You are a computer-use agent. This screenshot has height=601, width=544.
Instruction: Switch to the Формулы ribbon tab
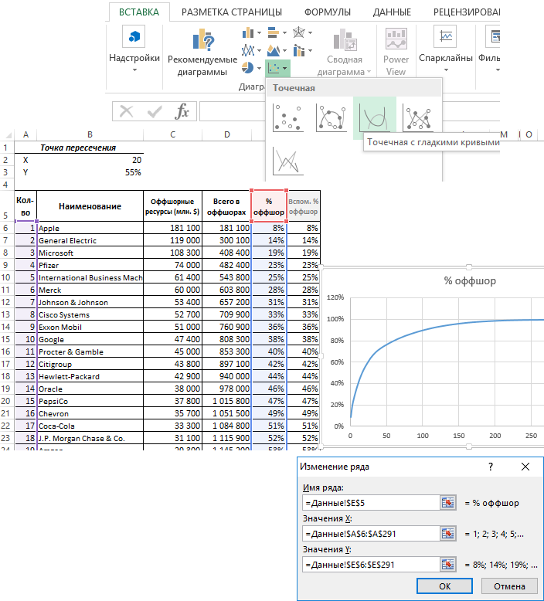coord(327,12)
